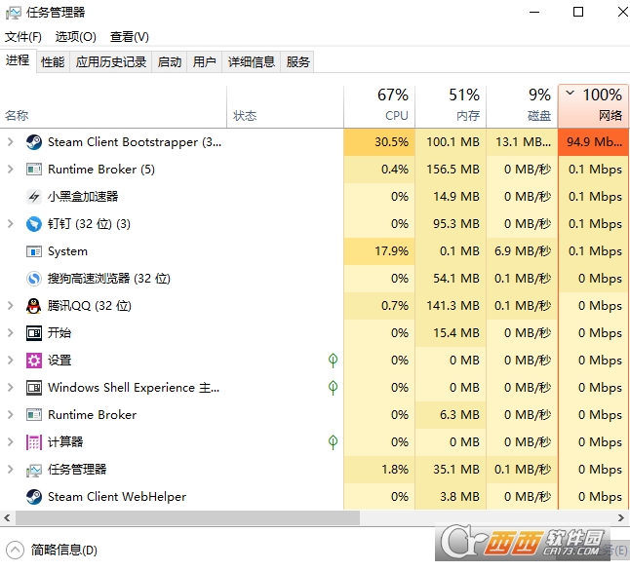Switch to the 应用历史记录 tab
Image resolution: width=630 pixels, height=571 pixels.
click(111, 61)
